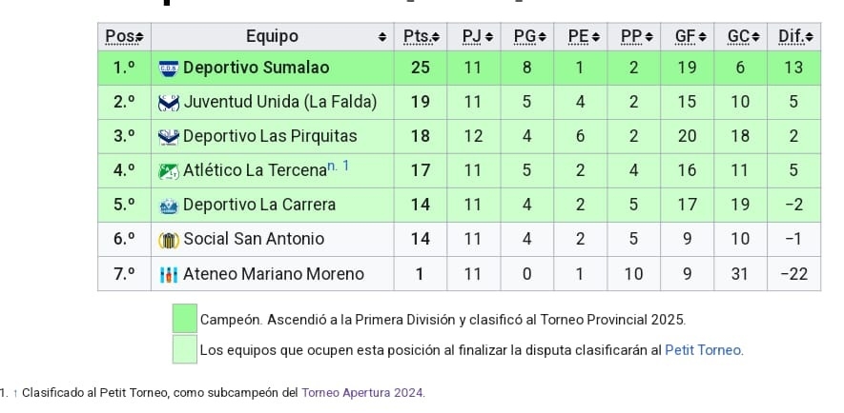Screen dimensions: 844x413
Task: Open the Petit Torneo link in legend
Action: (703, 350)
